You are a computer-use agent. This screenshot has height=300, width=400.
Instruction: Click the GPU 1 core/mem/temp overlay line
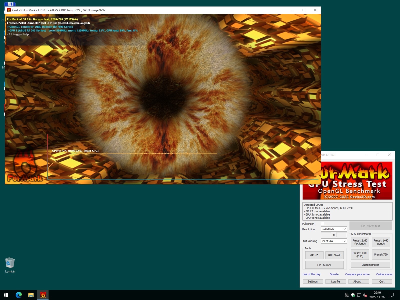(72, 30)
